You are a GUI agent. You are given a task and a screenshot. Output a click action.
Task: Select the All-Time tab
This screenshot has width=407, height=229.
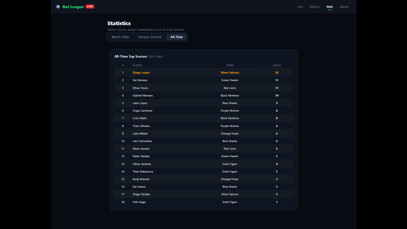click(x=176, y=37)
